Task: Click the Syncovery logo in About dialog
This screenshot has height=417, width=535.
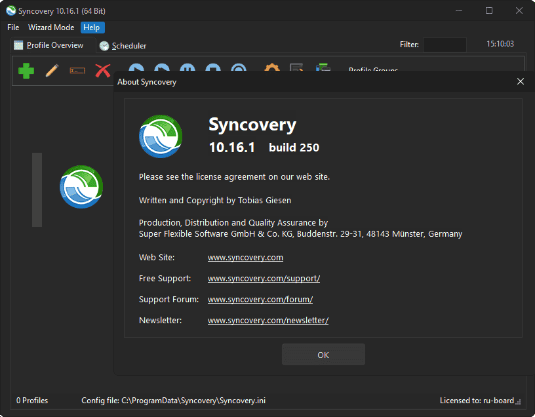Action: 161,136
